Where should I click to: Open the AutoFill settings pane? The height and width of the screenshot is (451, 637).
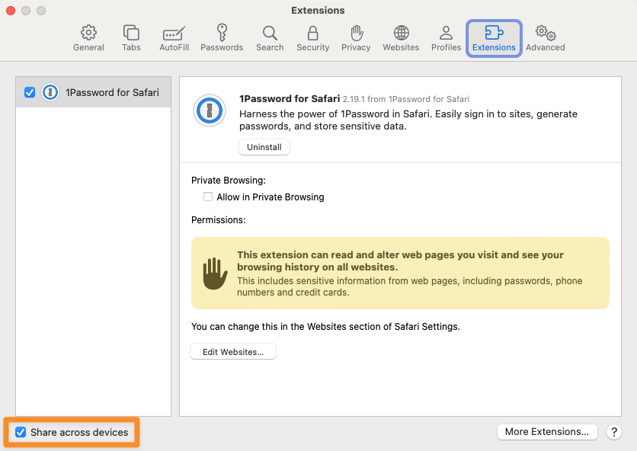(x=174, y=38)
